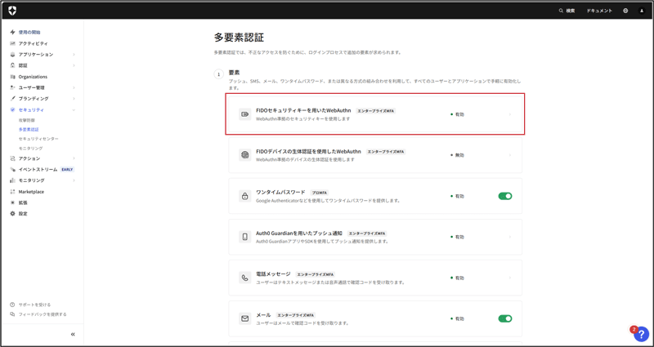Image resolution: width=654 pixels, height=347 pixels.
Task: Click the 設定 gear icon
Action: coord(12,213)
